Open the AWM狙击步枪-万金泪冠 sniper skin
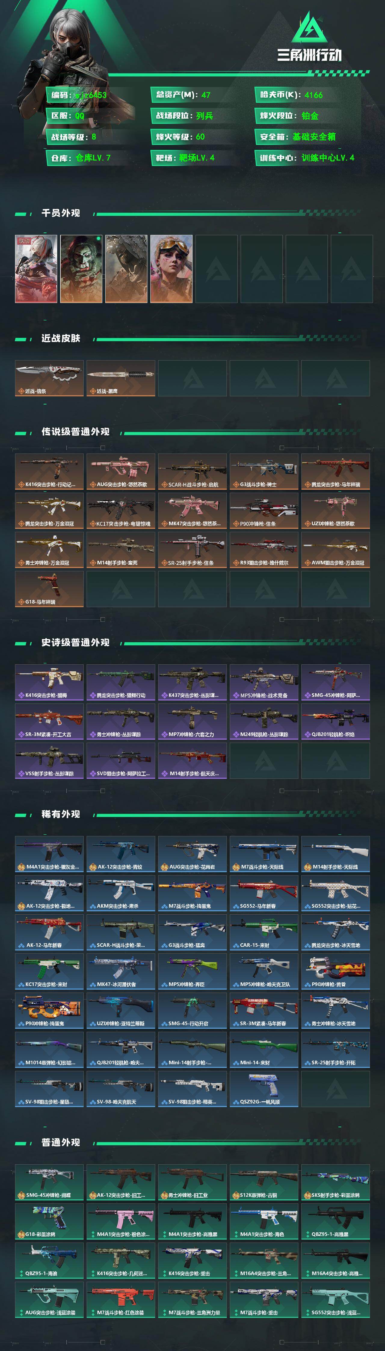This screenshot has height=1351, width=385. 335,550
